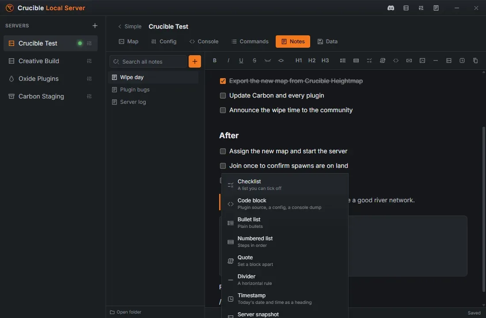The height and width of the screenshot is (318, 486).
Task: Open the Data tab
Action: 328,42
